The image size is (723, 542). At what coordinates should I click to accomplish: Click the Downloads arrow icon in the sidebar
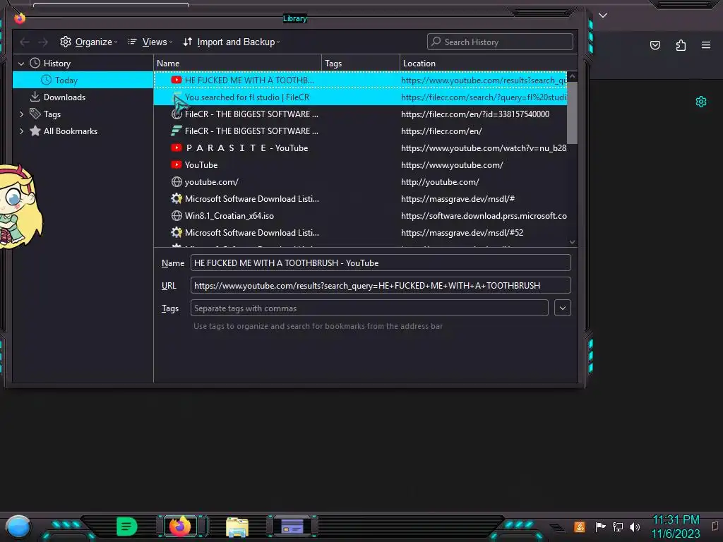point(35,97)
